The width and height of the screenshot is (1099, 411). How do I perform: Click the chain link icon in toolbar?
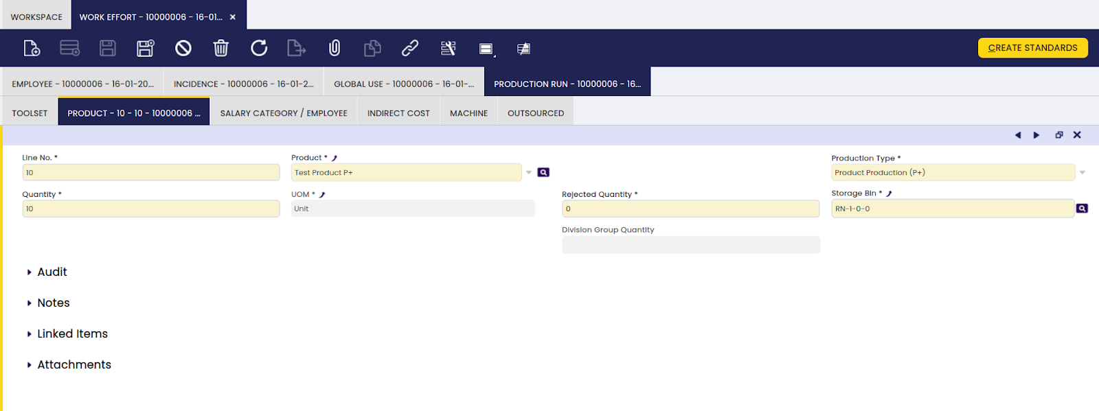410,48
